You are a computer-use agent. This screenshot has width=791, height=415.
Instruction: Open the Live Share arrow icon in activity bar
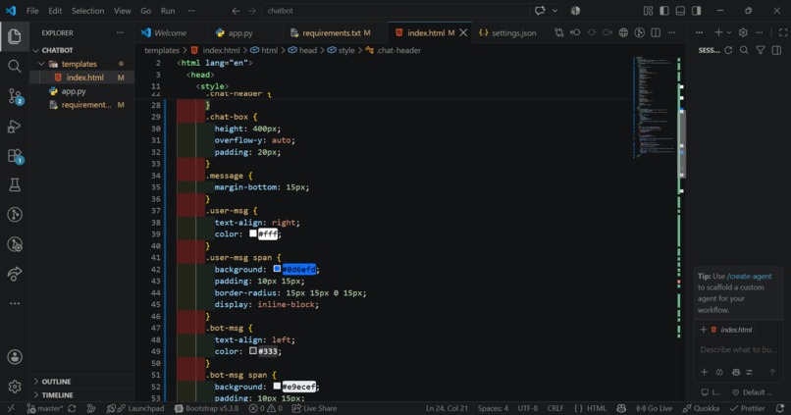15,274
